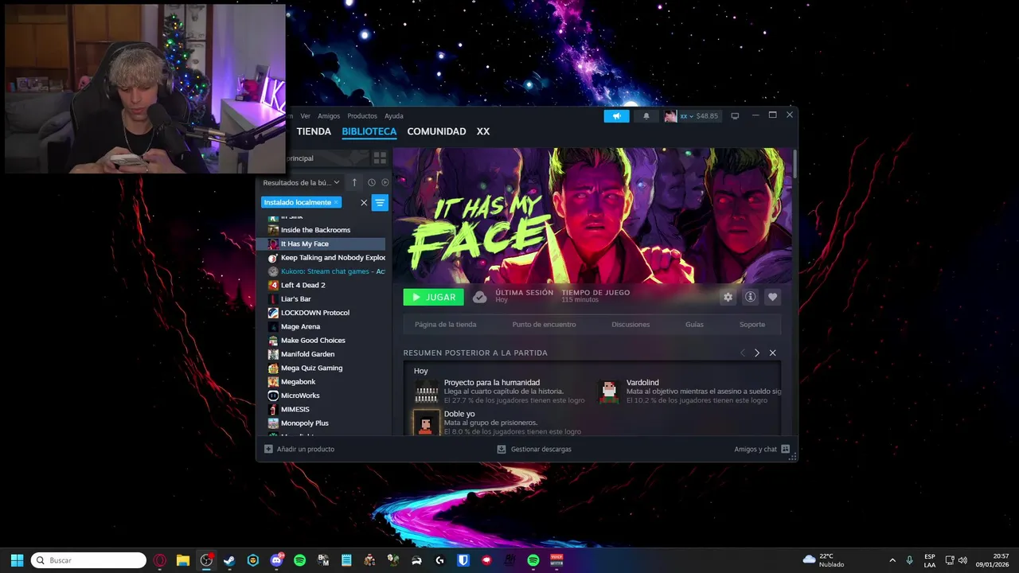Image resolution: width=1019 pixels, height=573 pixels.
Task: Go to next post-game summary
Action: [x=757, y=353]
